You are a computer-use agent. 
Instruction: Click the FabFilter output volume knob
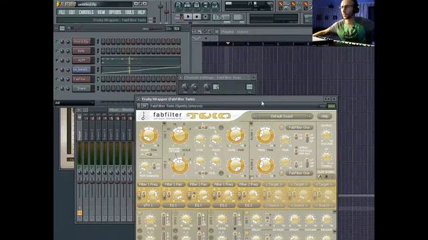click(x=326, y=135)
